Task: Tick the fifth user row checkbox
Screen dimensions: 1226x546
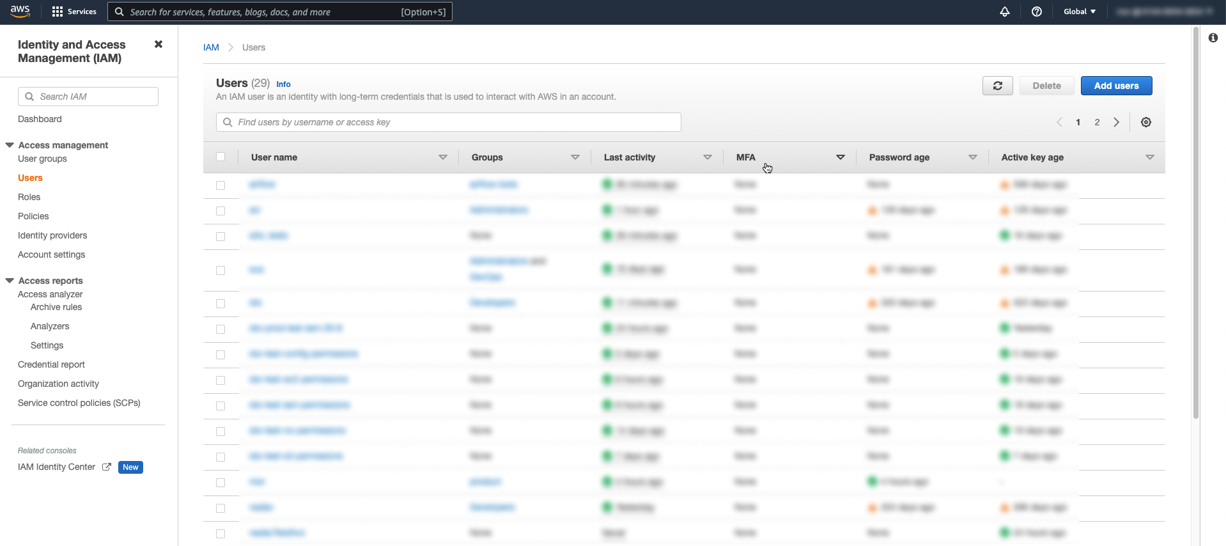Action: point(221,304)
